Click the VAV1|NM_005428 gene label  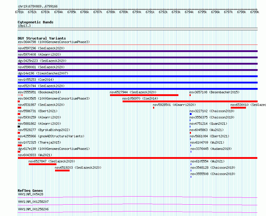[x=30, y=194]
